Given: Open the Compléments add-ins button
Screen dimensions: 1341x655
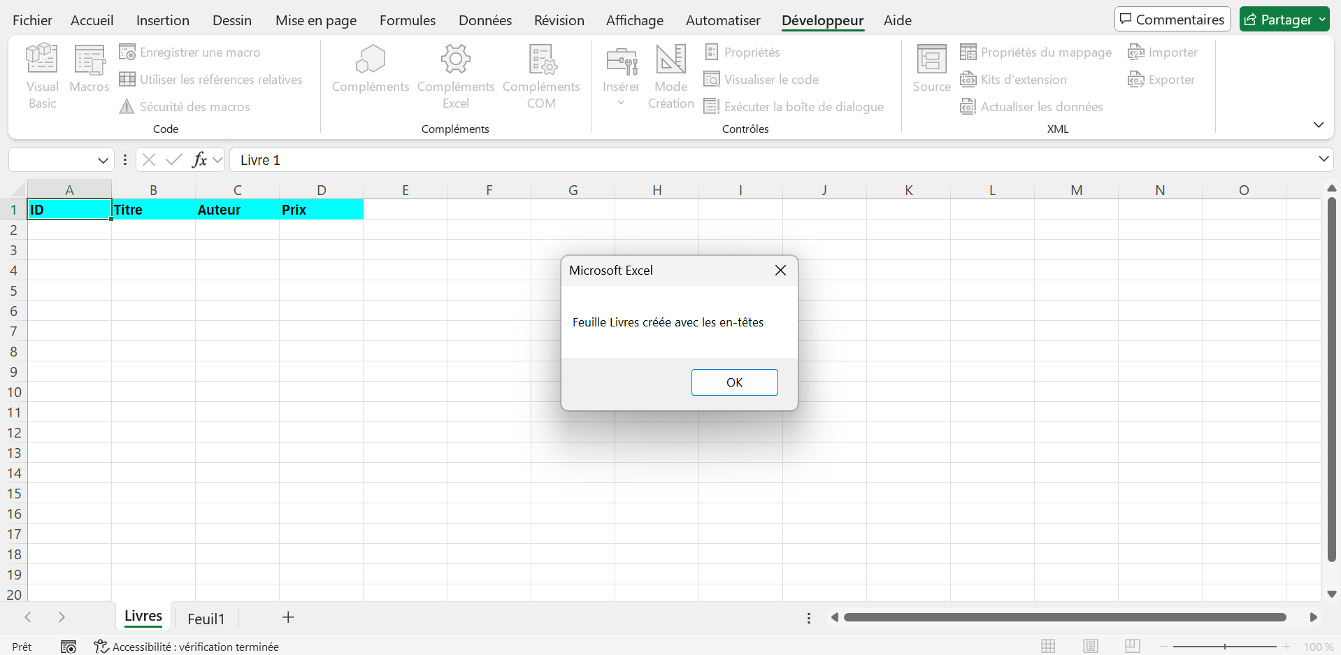Looking at the screenshot, I should [x=371, y=69].
